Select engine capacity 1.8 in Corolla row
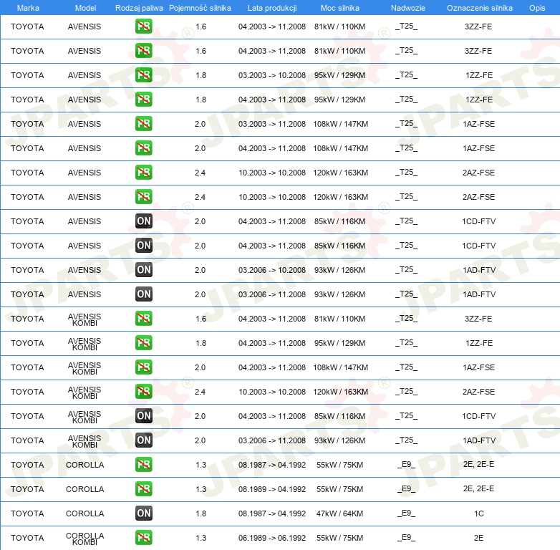This screenshot has height=550, width=560. click(x=201, y=513)
